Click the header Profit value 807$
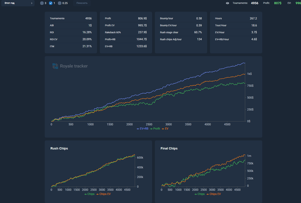The height and width of the screenshot is (203, 301). point(278,3)
